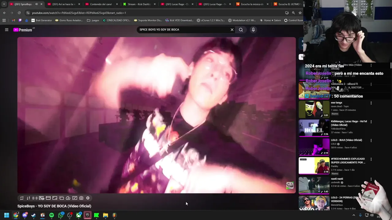Open options menu for KidMangur HoTeL video
This screenshot has width=392, height=220.
pyautogui.click(x=371, y=122)
